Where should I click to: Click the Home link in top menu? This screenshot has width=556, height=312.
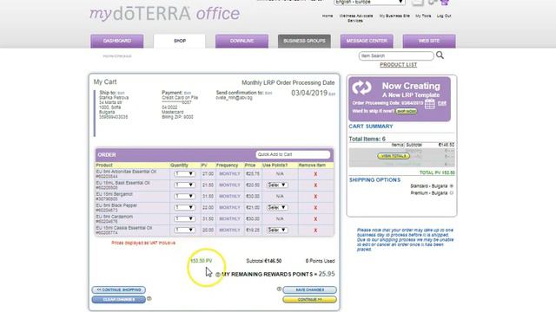coord(328,16)
